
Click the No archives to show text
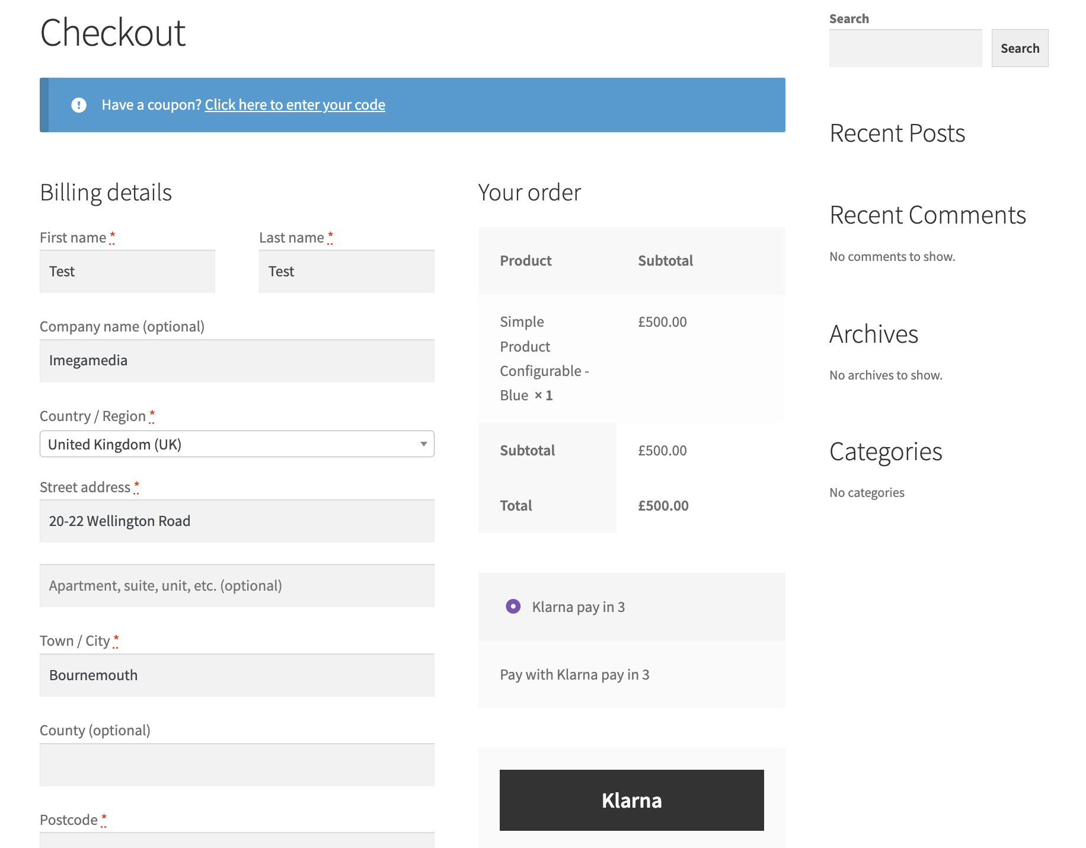pos(886,375)
